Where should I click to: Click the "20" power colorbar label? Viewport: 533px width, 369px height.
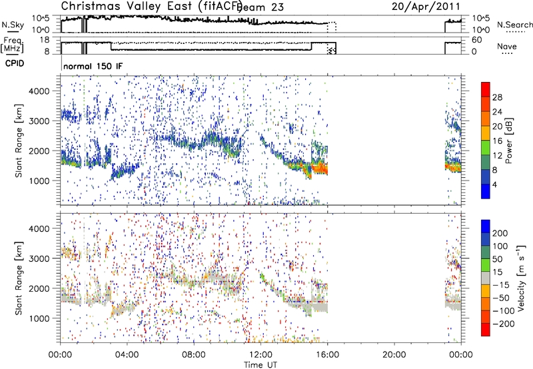(x=497, y=127)
